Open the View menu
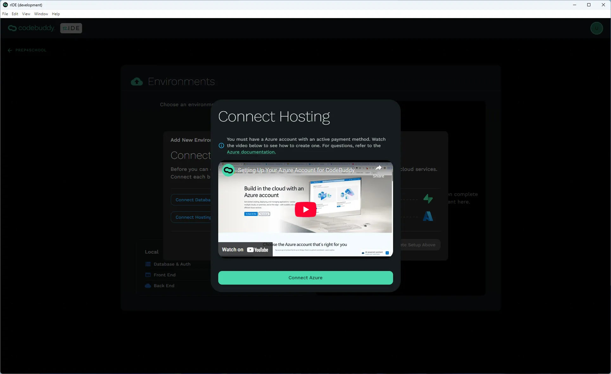 pyautogui.click(x=26, y=14)
